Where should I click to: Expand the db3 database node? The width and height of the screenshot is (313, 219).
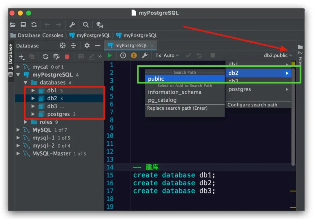33,106
